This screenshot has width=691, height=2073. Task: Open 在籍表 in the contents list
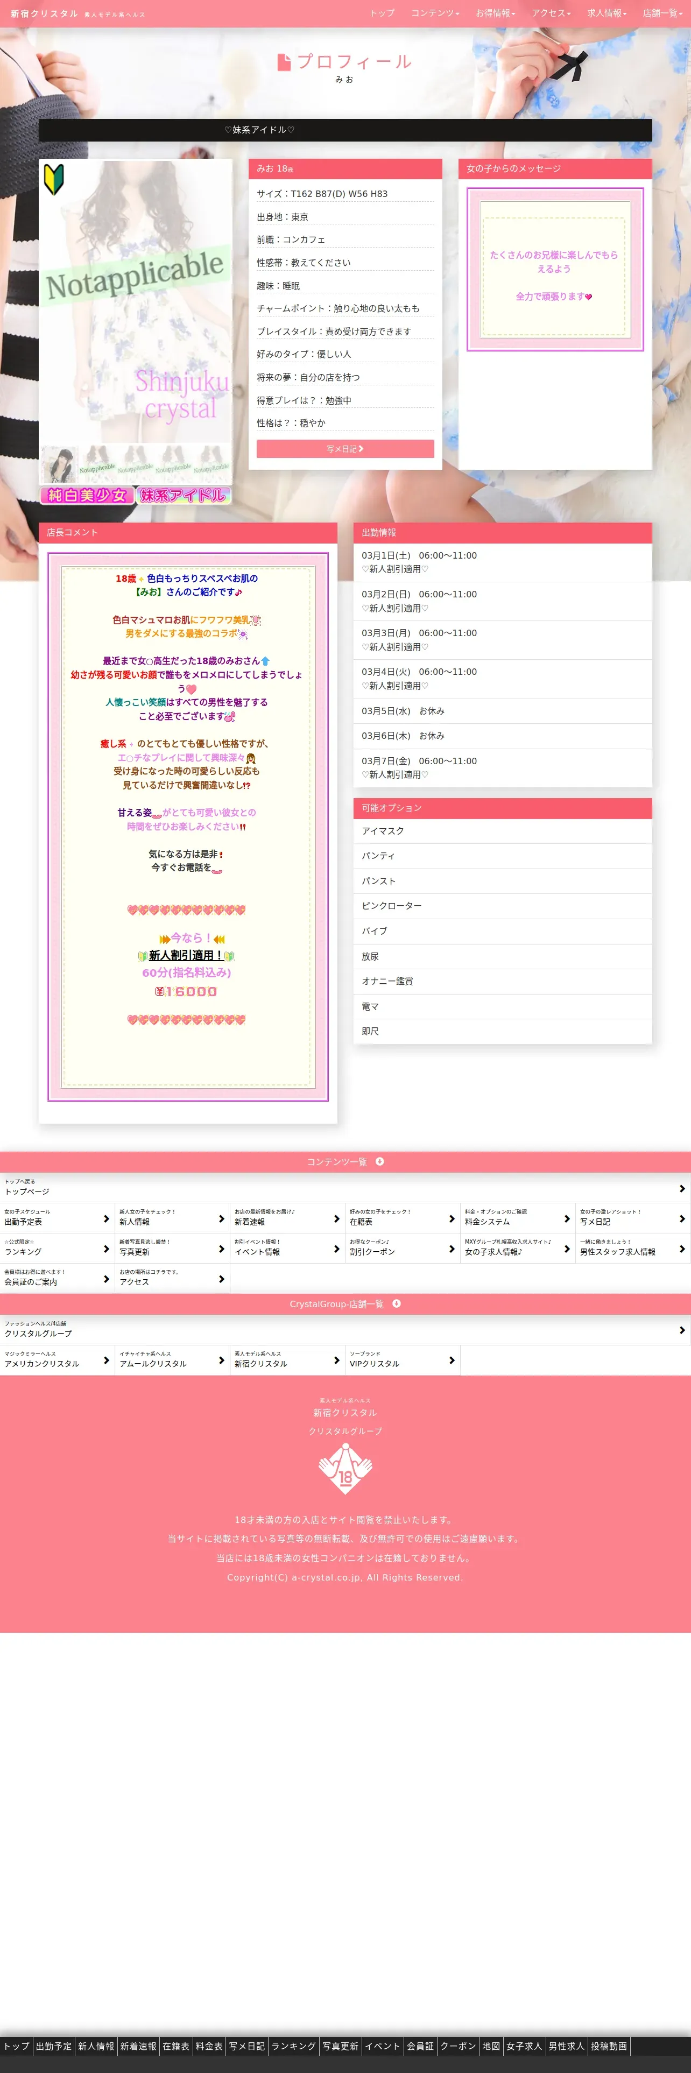click(x=402, y=1217)
